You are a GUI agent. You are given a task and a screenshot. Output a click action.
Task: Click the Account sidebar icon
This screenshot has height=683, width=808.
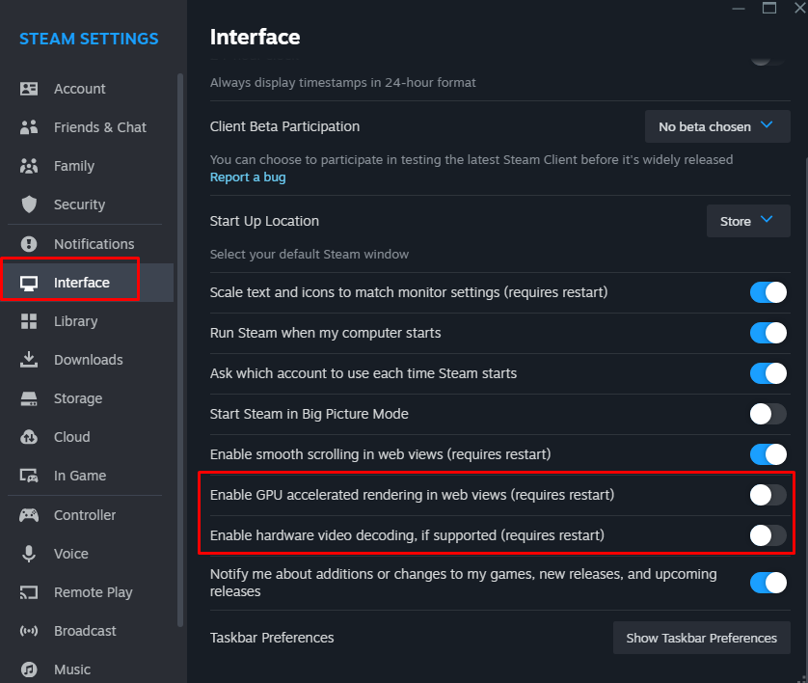(x=29, y=89)
